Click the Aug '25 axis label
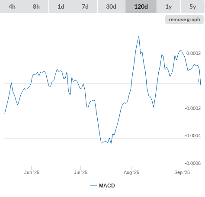The height and width of the screenshot is (197, 205). (131, 172)
